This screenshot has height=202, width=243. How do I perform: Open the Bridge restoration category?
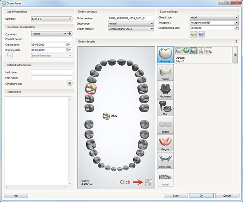165,126
